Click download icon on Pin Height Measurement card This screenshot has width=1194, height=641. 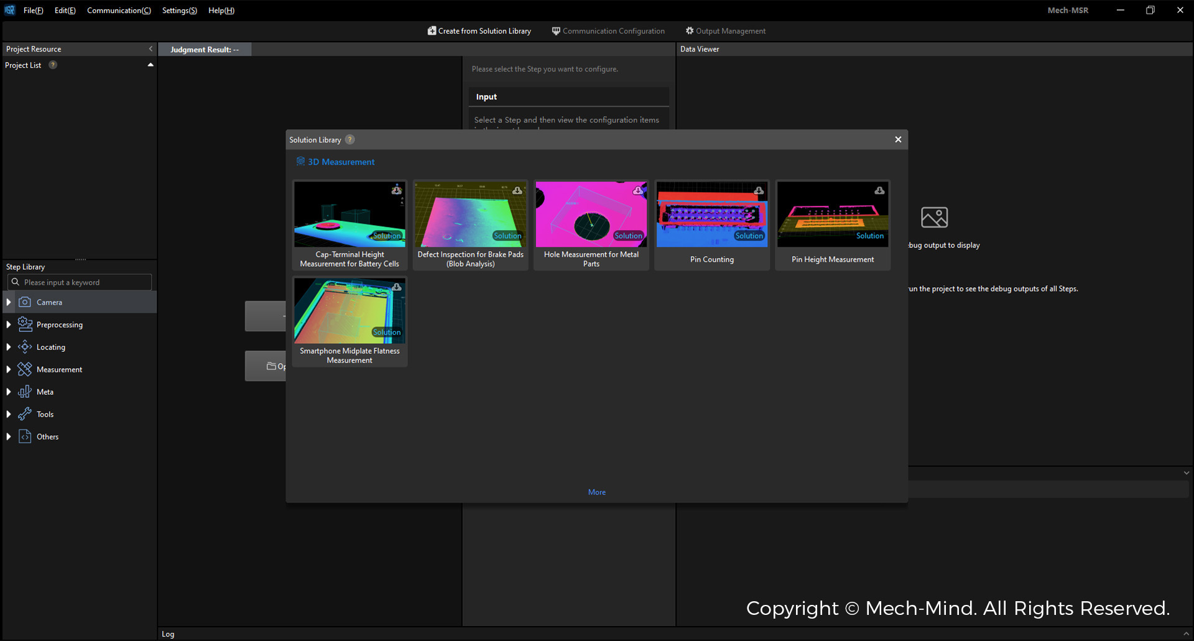pos(879,190)
